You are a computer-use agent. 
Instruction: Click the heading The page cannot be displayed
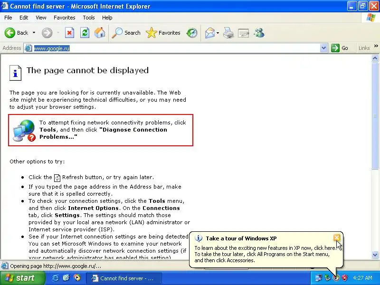click(87, 70)
